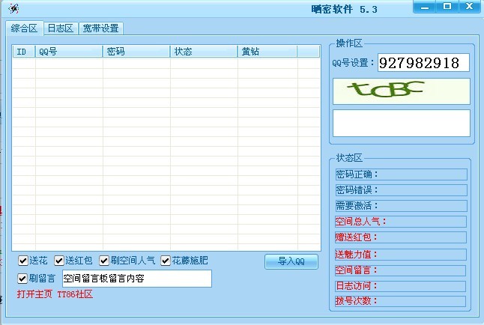Open the 宽带设置 tab

101,28
